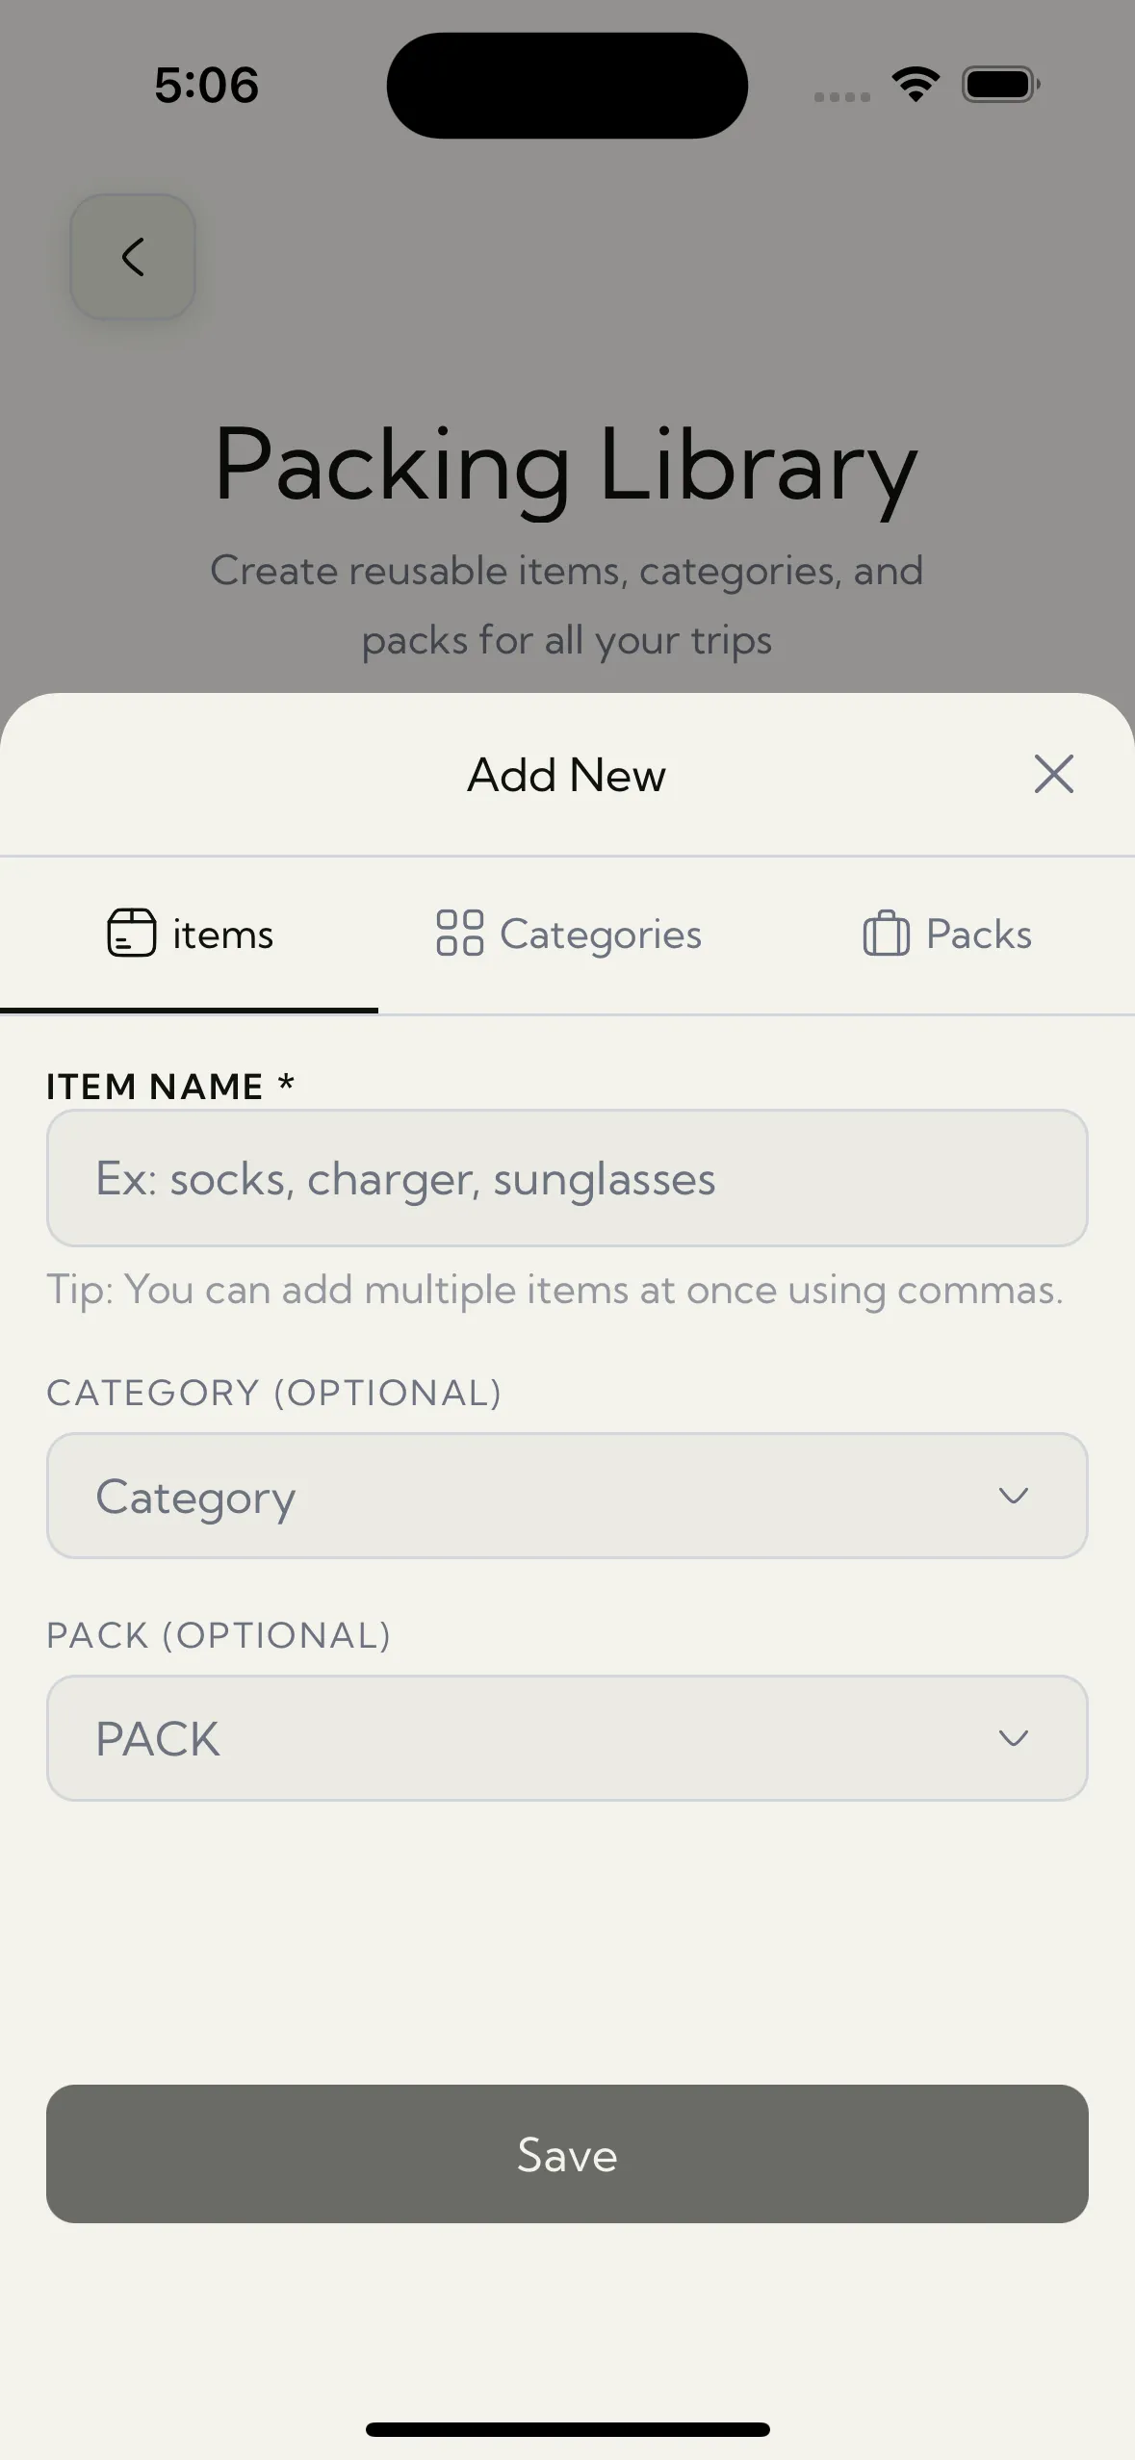1135x2460 pixels.
Task: Tap the Wi-Fi status icon
Action: 916,85
